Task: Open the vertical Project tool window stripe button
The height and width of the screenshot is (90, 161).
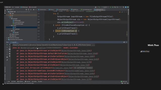Action: pyautogui.click(x=5, y=11)
